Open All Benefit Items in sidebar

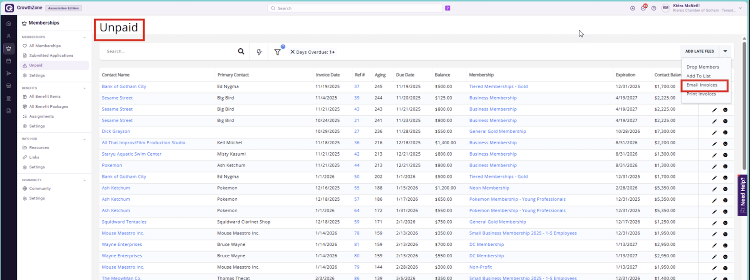click(45, 96)
